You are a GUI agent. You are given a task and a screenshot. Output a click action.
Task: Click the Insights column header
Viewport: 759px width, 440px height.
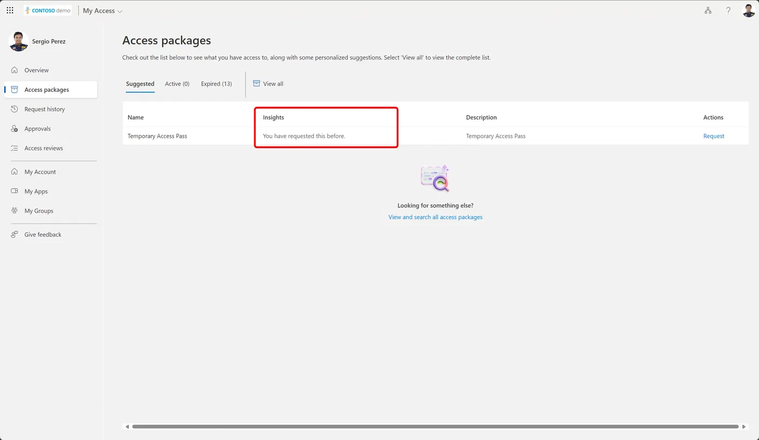[x=273, y=117]
